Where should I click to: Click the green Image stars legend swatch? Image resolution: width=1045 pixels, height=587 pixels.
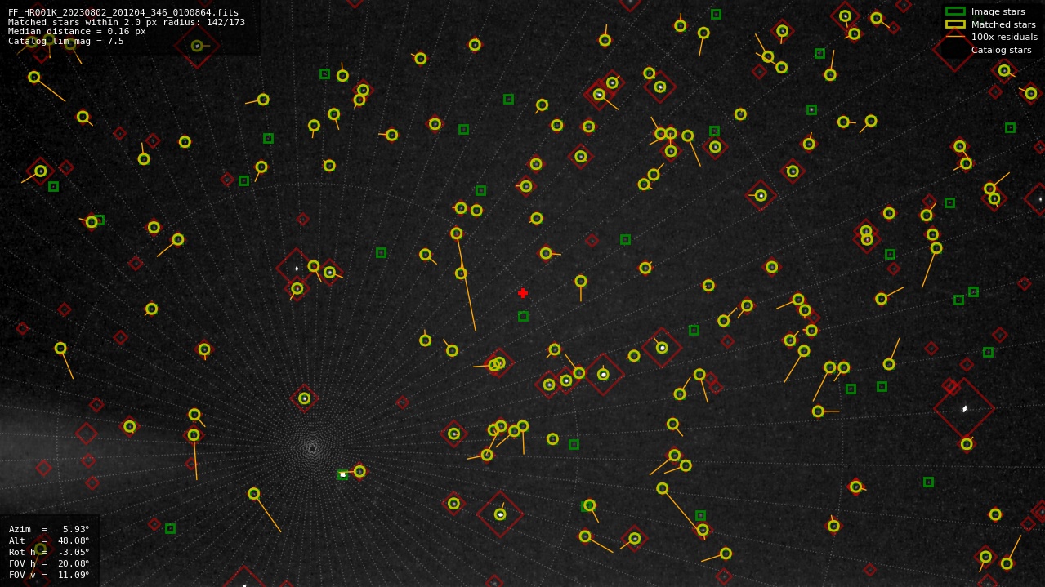pyautogui.click(x=955, y=11)
